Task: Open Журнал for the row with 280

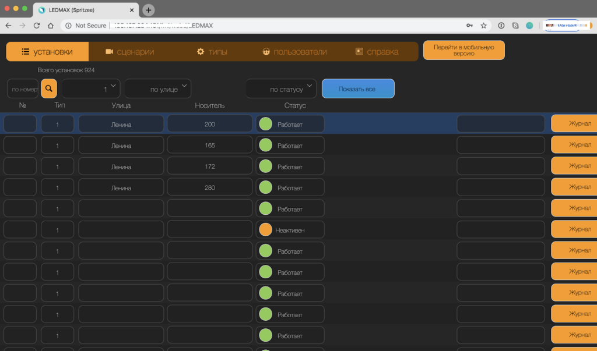Action: click(x=574, y=187)
